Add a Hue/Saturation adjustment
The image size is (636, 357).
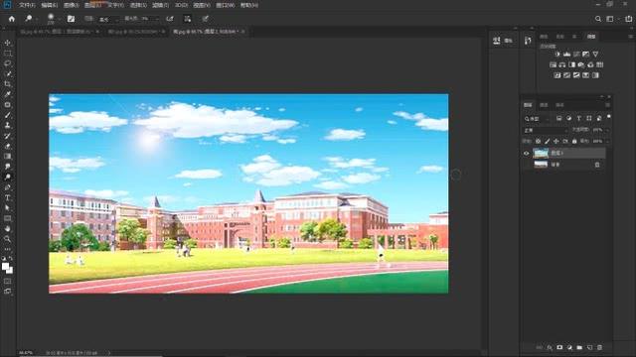553,64
